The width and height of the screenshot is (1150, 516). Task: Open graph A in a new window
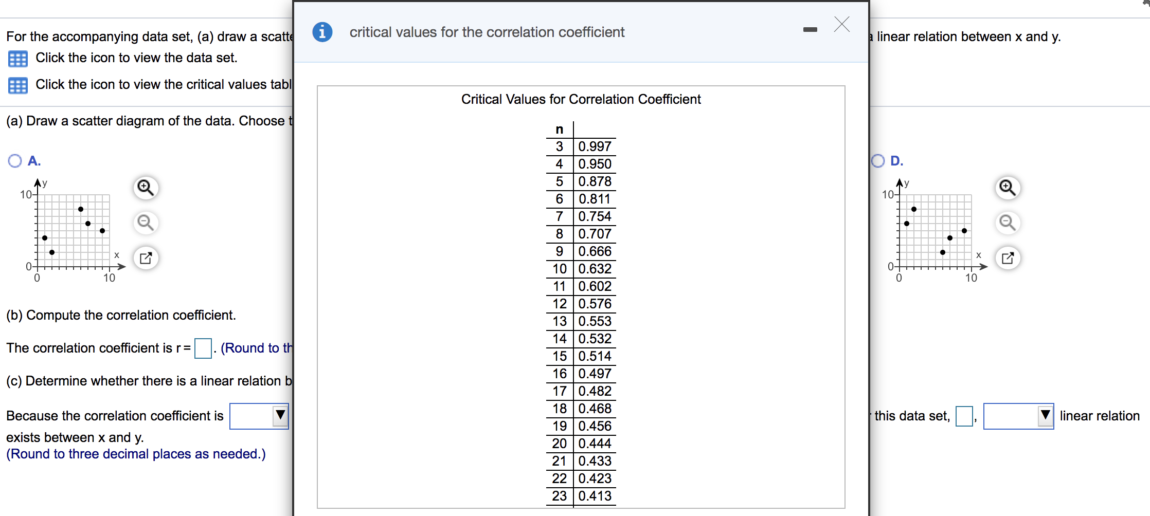[x=146, y=258]
